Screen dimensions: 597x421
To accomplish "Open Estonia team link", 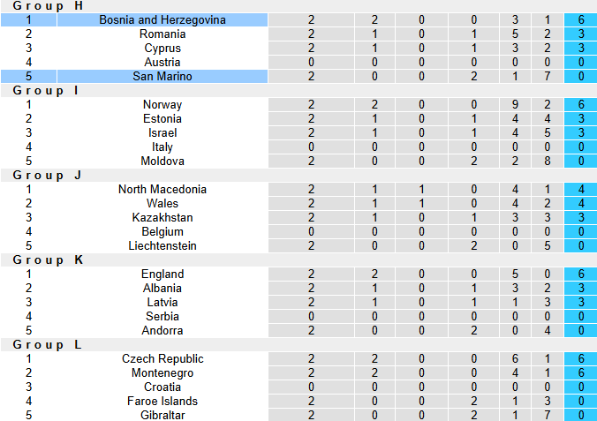I will 162,118.
